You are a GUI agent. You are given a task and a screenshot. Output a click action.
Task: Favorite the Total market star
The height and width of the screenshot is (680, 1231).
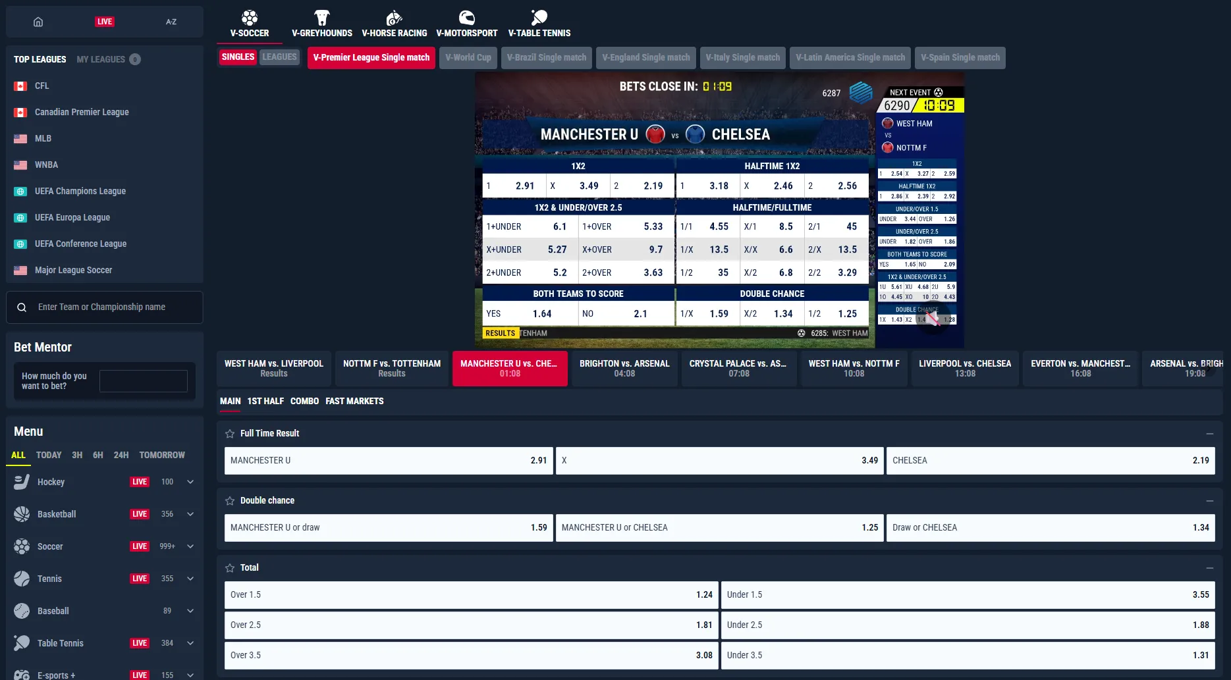[230, 568]
